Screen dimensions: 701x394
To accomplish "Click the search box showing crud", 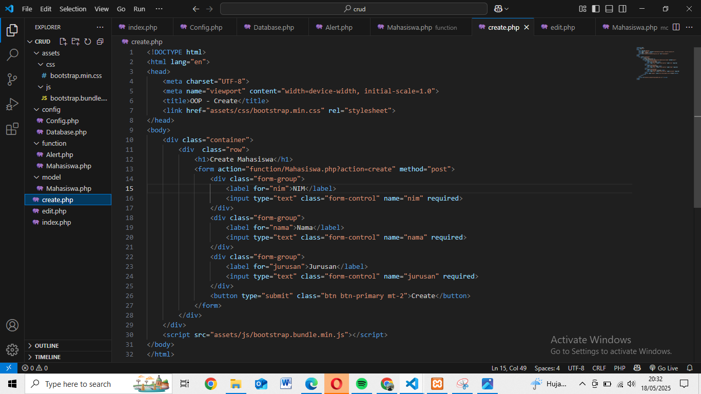I will (353, 8).
